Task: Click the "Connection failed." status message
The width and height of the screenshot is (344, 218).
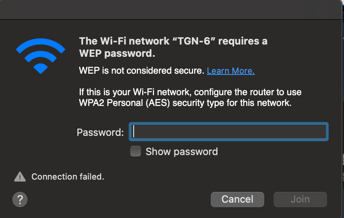Action: (x=68, y=177)
